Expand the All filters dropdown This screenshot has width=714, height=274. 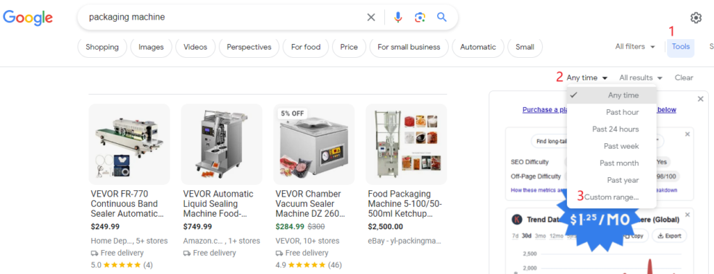635,47
